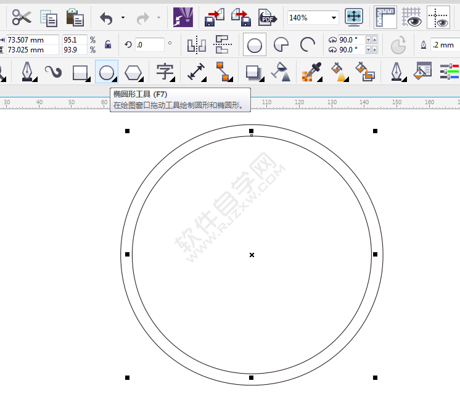This screenshot has height=415, width=460.
Task: Toggle show guidelines button
Action: point(438,17)
